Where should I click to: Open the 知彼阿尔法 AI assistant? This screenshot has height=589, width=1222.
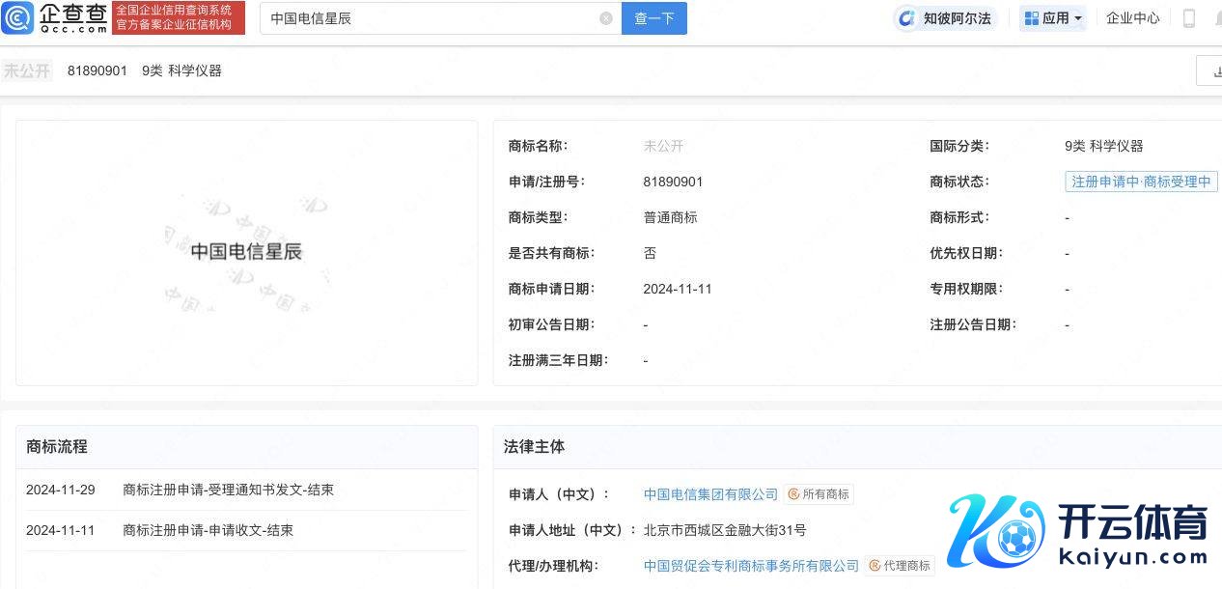click(944, 18)
